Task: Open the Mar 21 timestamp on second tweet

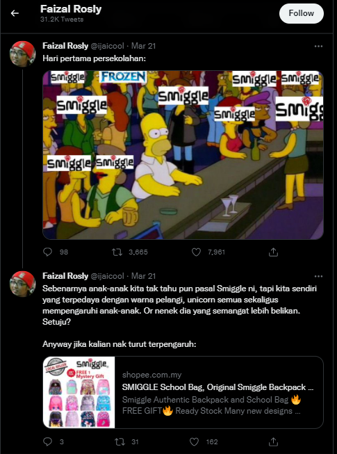Action: (143, 276)
